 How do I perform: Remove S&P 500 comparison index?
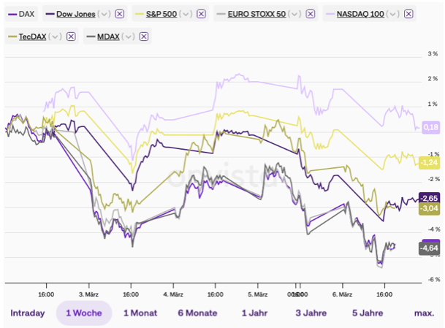pos(201,14)
